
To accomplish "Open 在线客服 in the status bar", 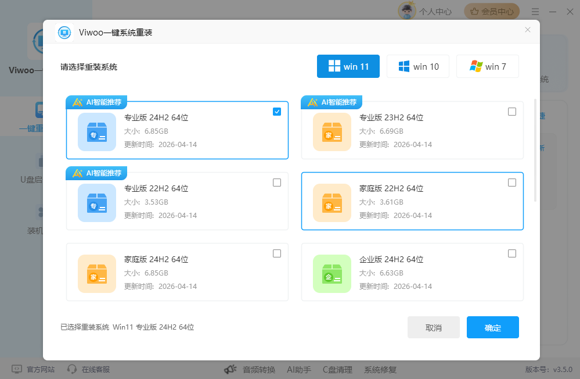I will 96,369.
